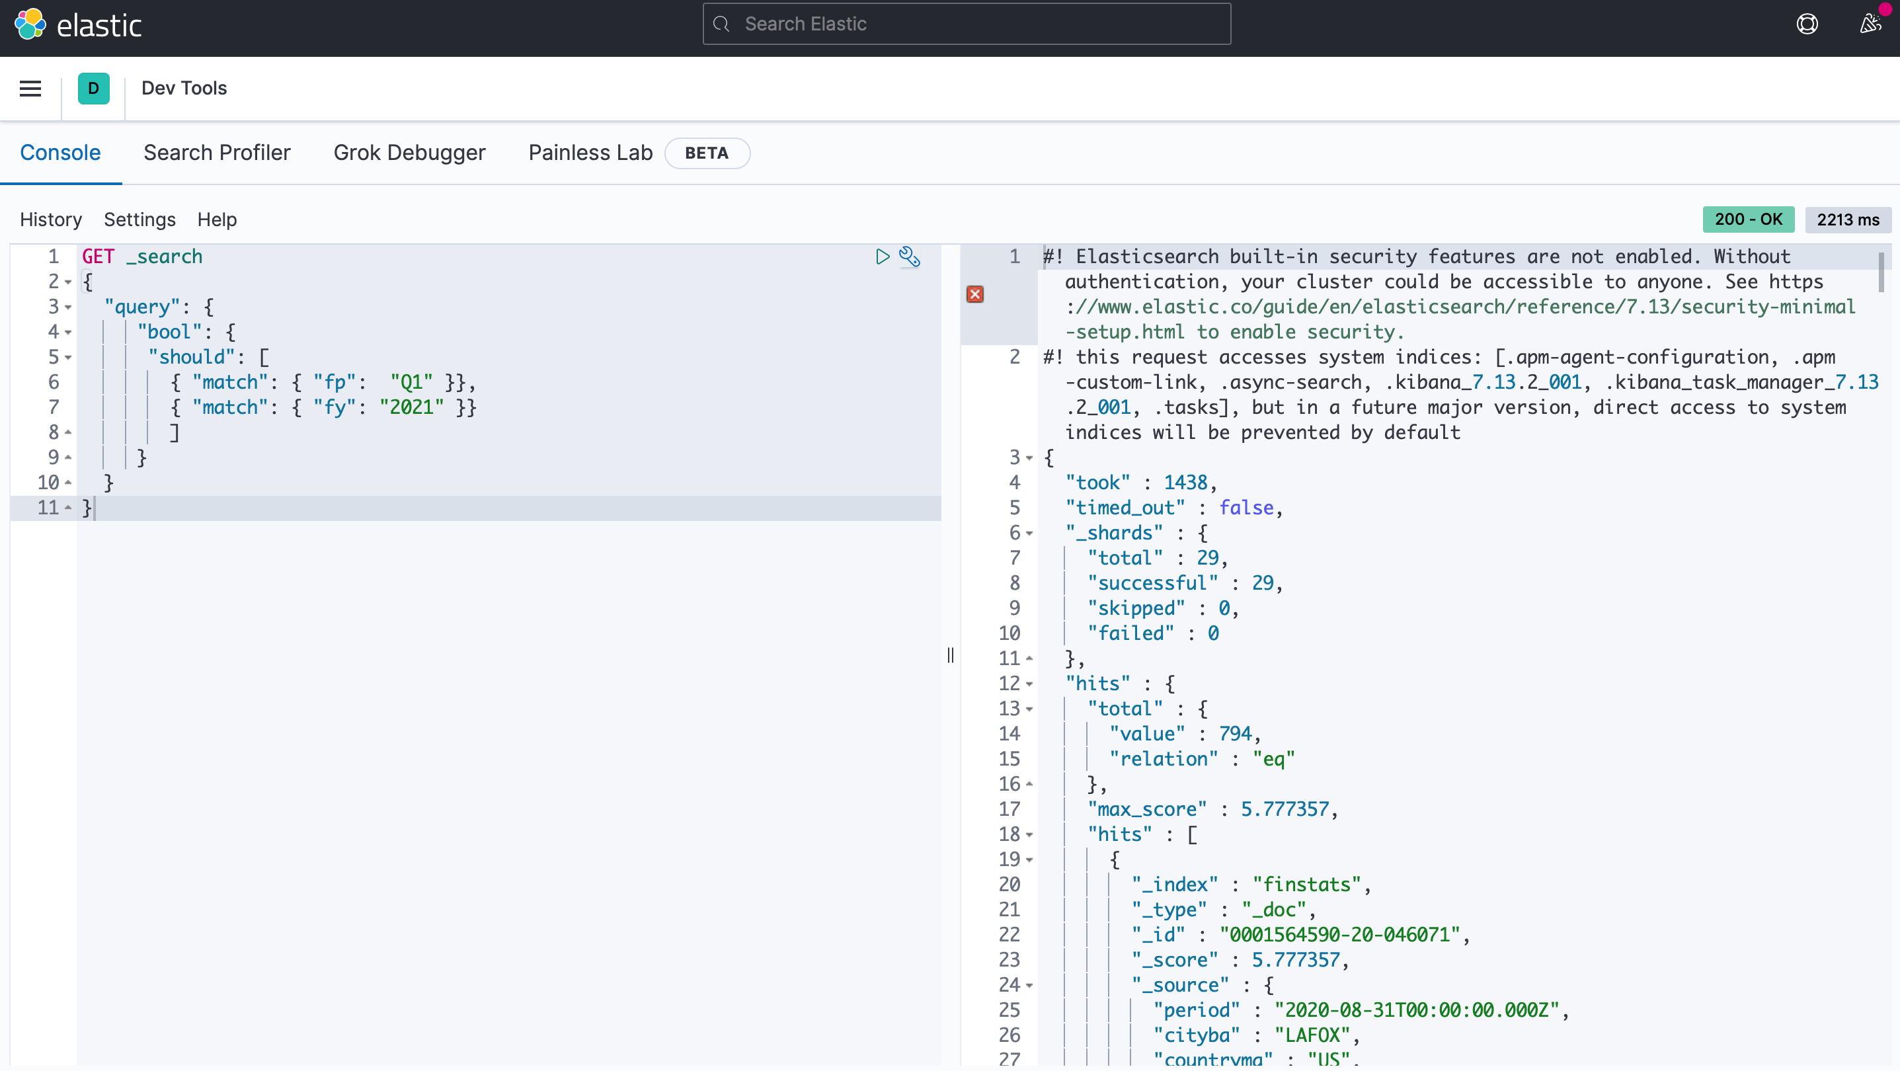Open the console Settings
Viewport: 1900px width, 1071px height.
(139, 219)
